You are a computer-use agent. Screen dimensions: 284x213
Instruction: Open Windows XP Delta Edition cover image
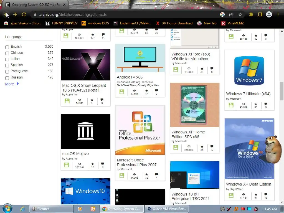pyautogui.click(x=249, y=149)
